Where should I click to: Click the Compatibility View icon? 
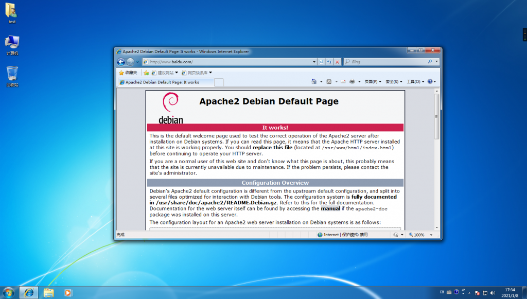point(321,62)
